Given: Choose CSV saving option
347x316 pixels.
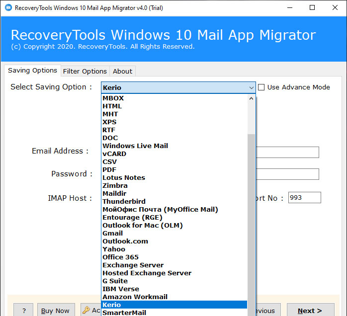Looking at the screenshot, I should click(174, 162).
